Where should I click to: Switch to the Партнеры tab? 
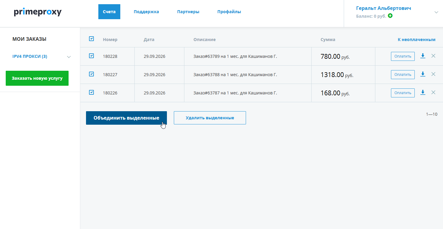point(188,12)
